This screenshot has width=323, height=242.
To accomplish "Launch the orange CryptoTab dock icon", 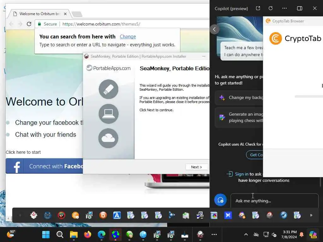I will 75,215.
